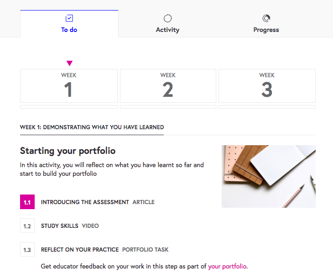
Task: Click the Progress circle icon
Action: click(x=266, y=18)
